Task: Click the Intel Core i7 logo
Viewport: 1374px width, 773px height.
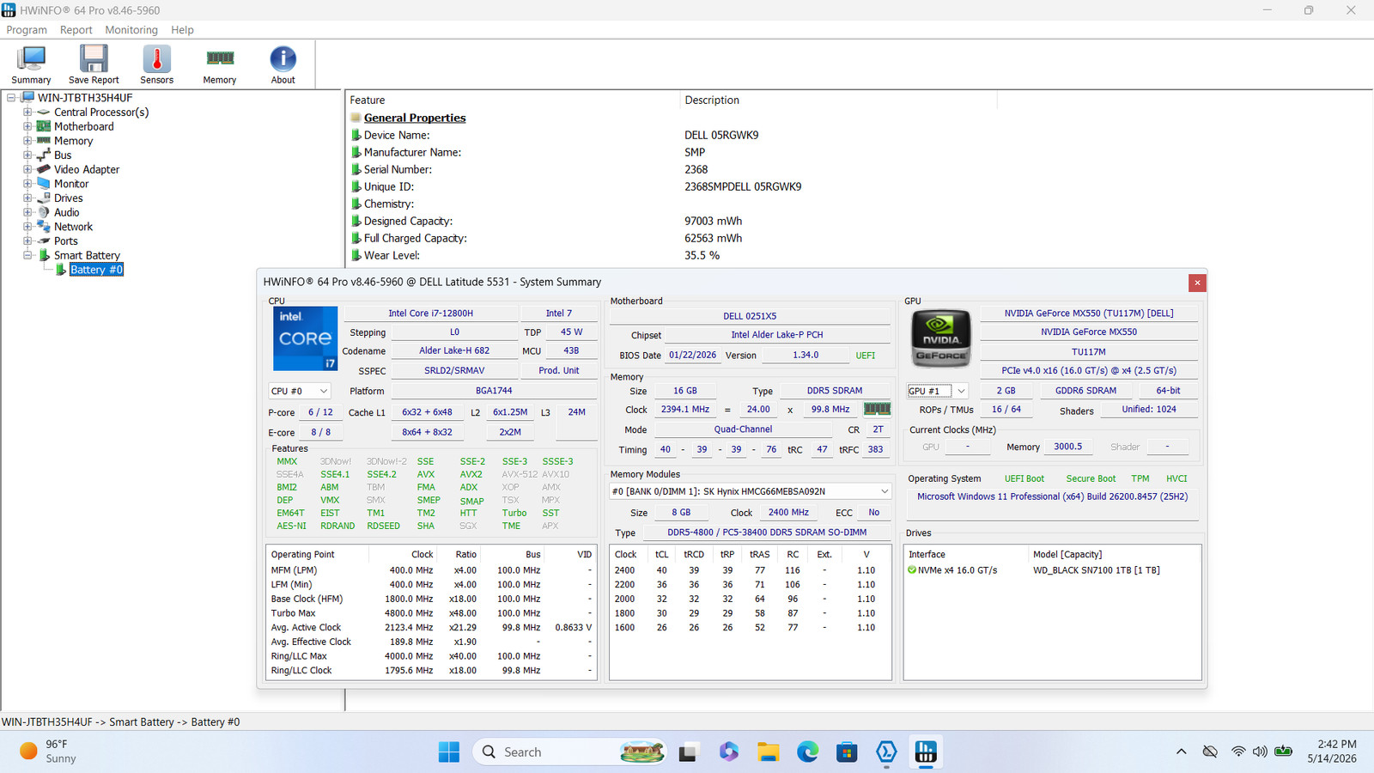Action: pos(305,338)
